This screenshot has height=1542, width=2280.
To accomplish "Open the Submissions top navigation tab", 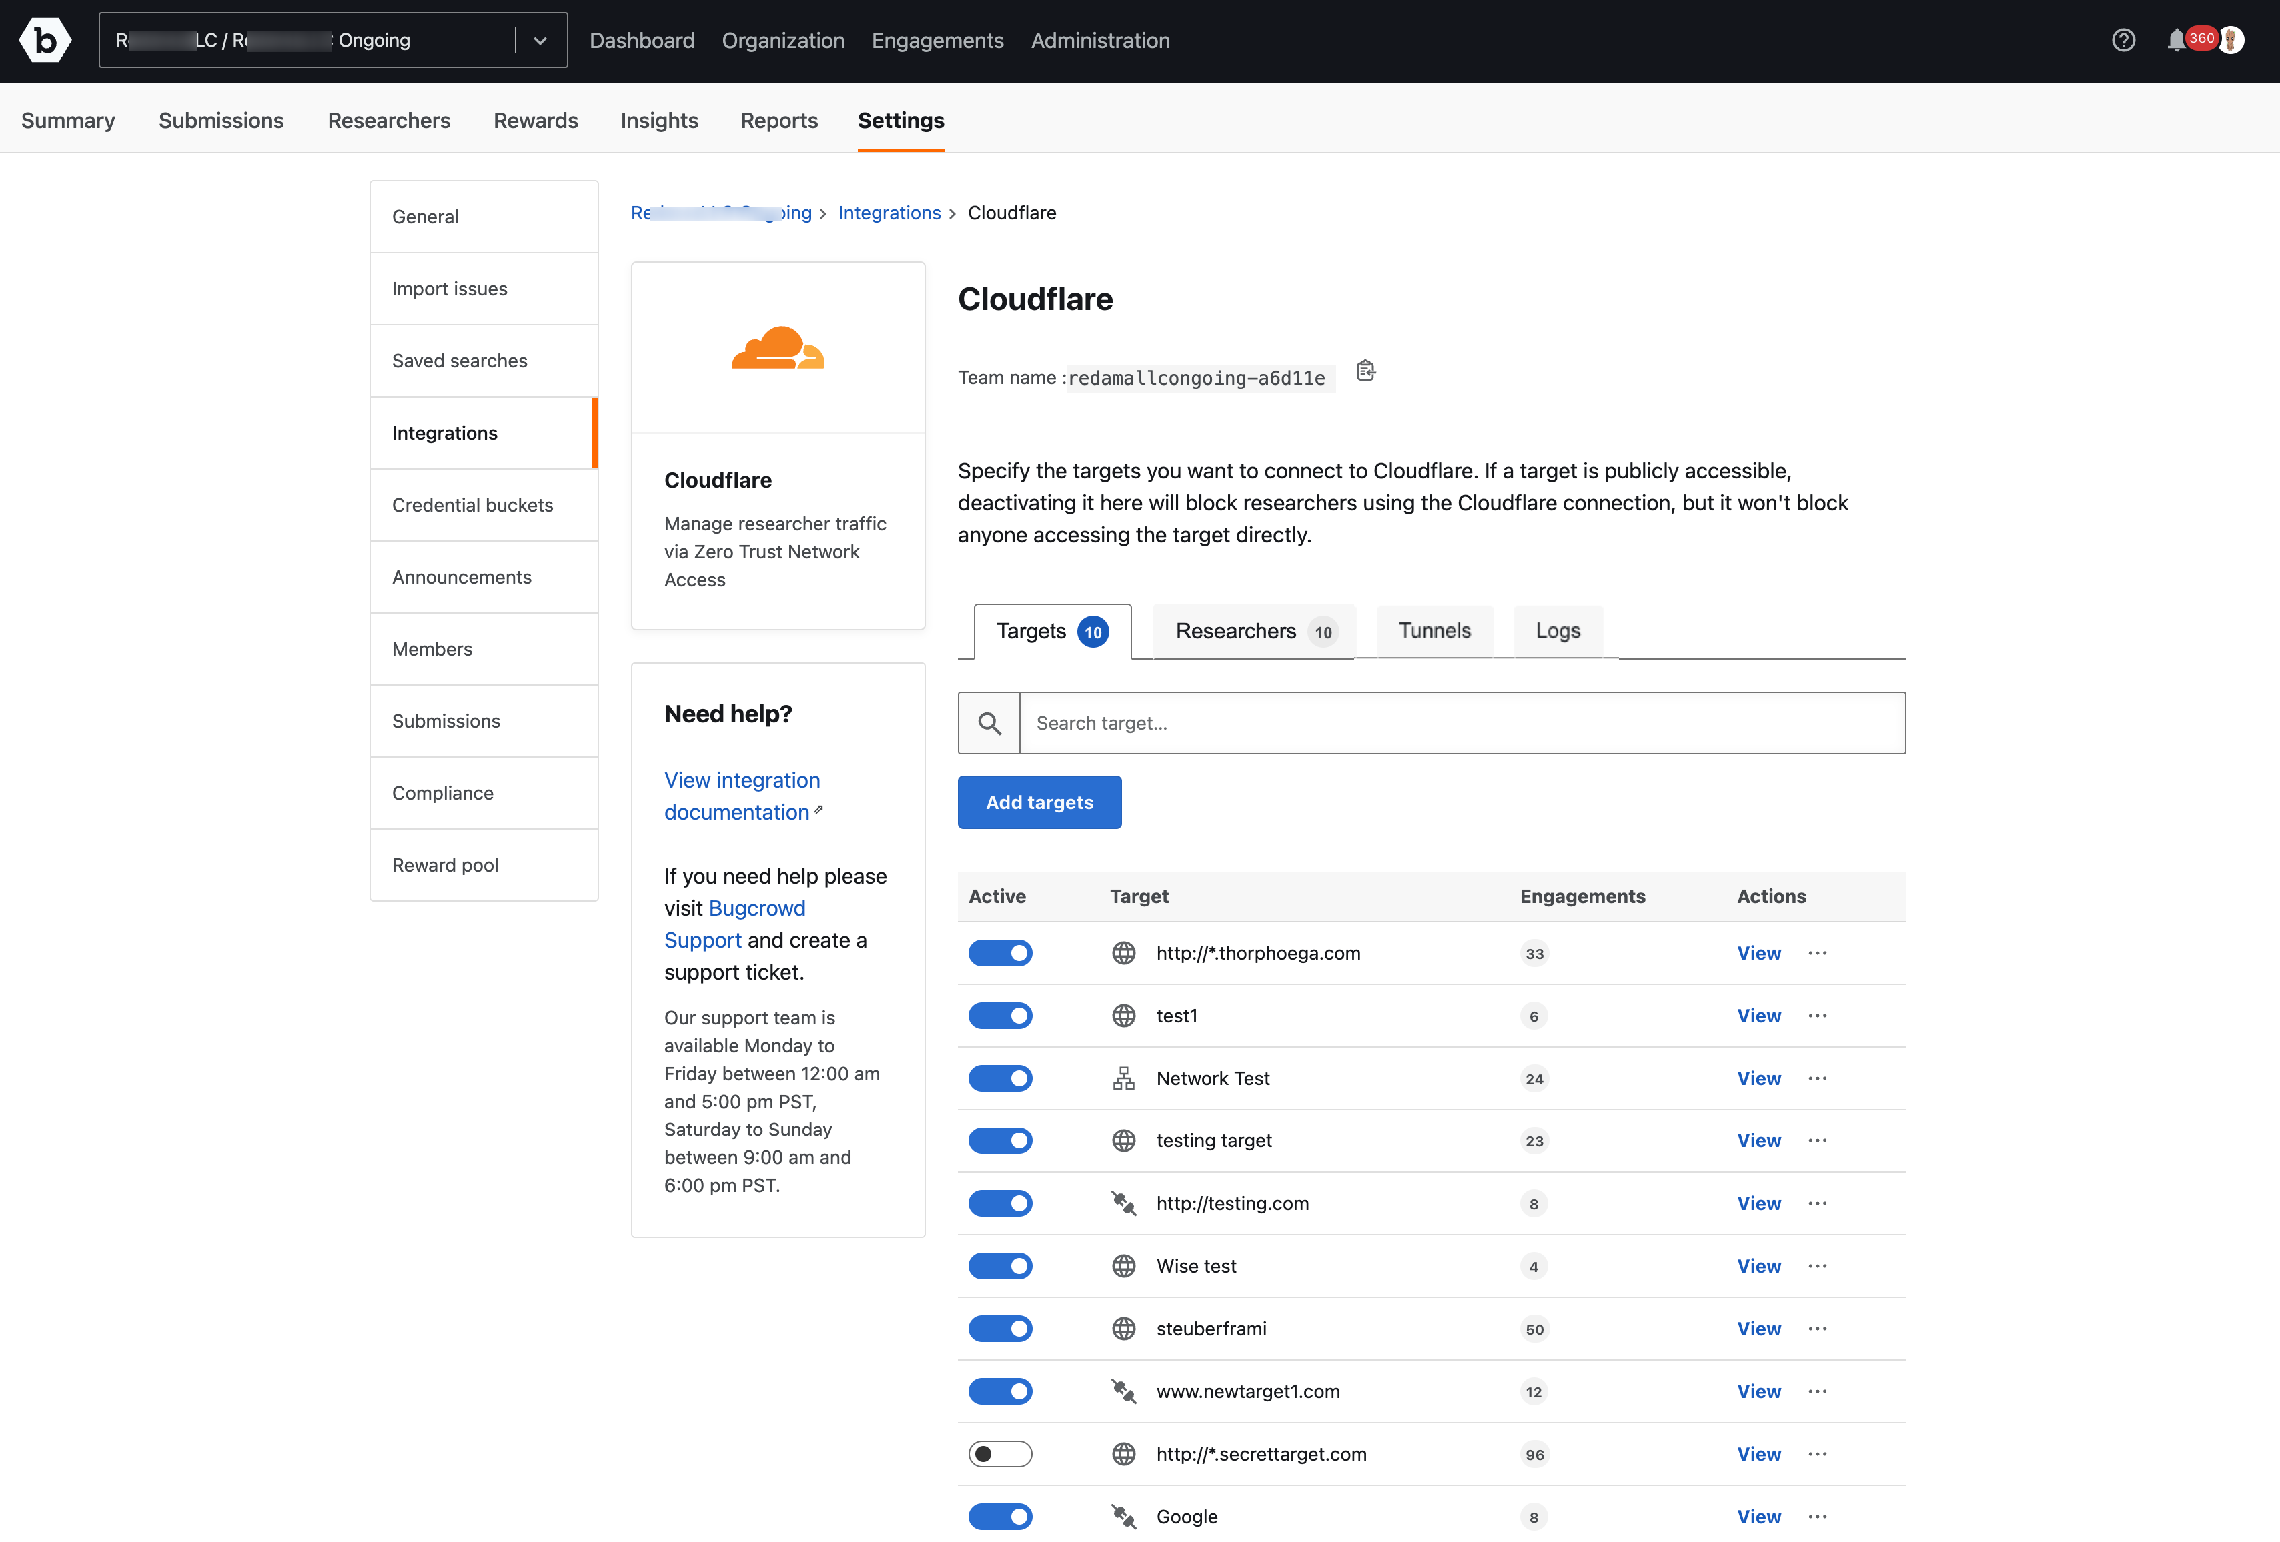I will pos(221,121).
